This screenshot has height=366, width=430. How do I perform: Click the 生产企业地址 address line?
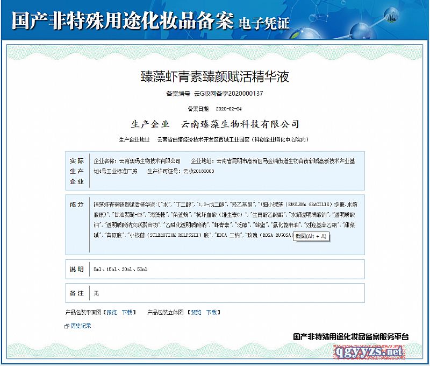coord(214,140)
